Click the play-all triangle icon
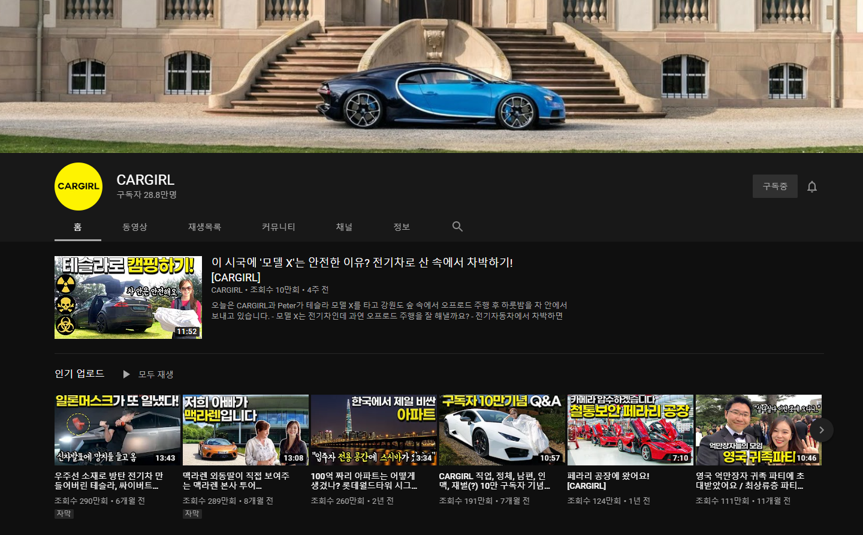This screenshot has height=535, width=863. 126,374
